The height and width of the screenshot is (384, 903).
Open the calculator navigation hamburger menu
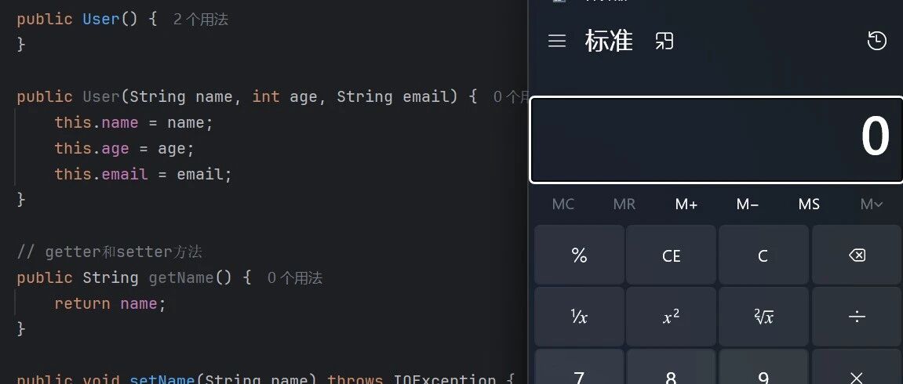[x=557, y=41]
